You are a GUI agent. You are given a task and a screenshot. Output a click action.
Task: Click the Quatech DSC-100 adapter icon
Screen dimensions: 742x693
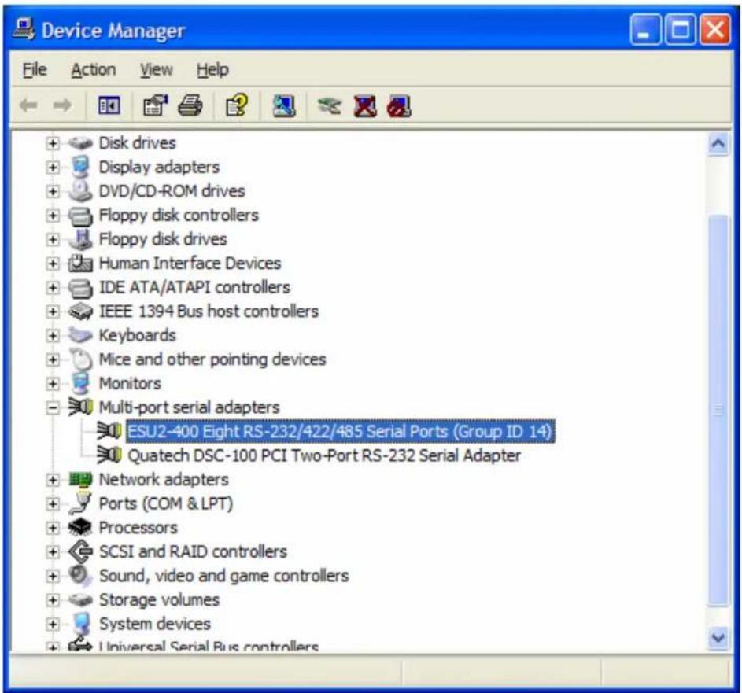[x=109, y=455]
